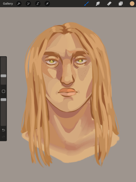Click the brush opacity slider handle
The width and height of the screenshot is (136, 182).
[x=4, y=100]
